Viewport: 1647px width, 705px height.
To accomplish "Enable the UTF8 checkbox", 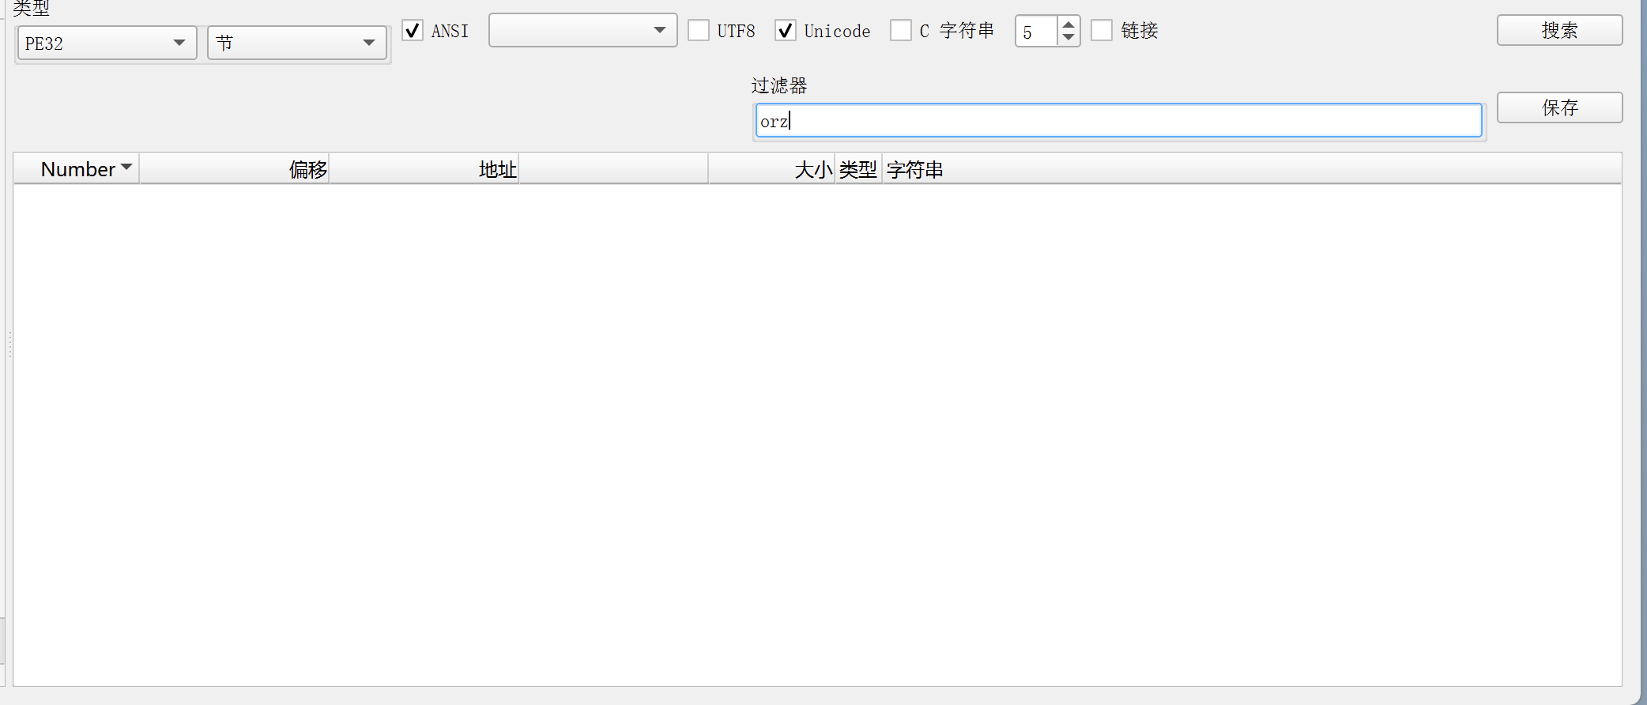I will coord(699,31).
